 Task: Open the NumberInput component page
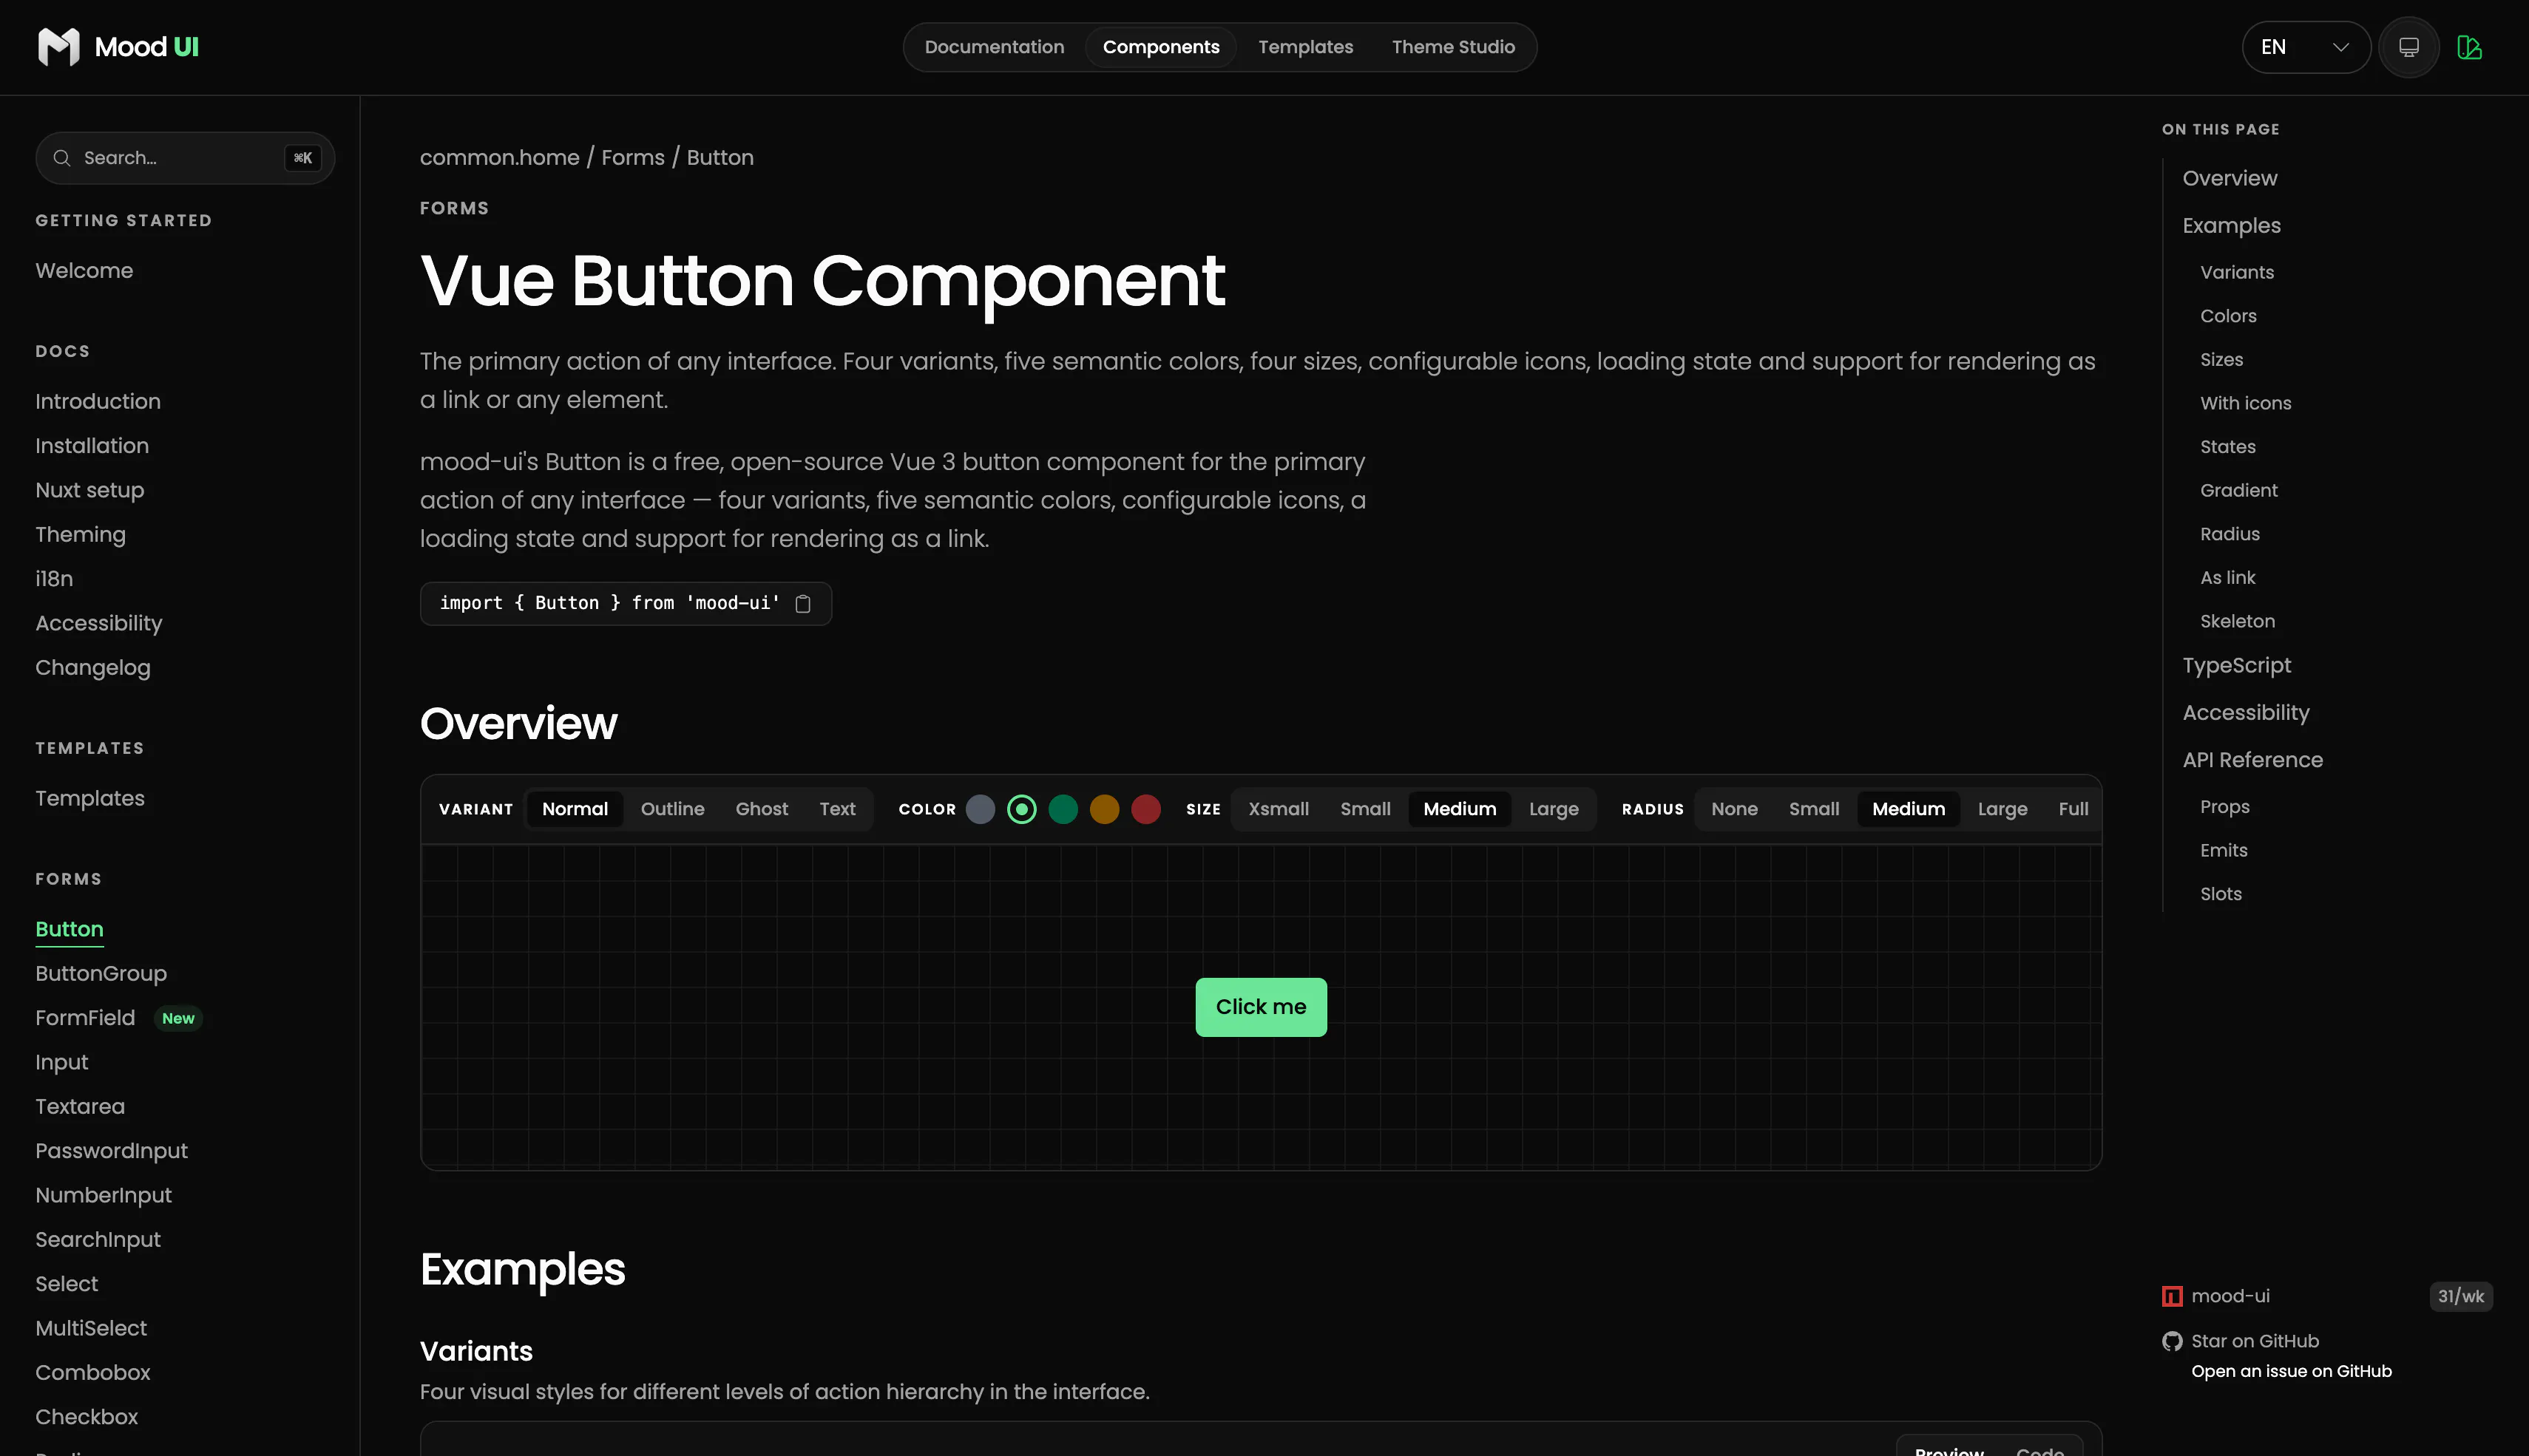pyautogui.click(x=104, y=1196)
